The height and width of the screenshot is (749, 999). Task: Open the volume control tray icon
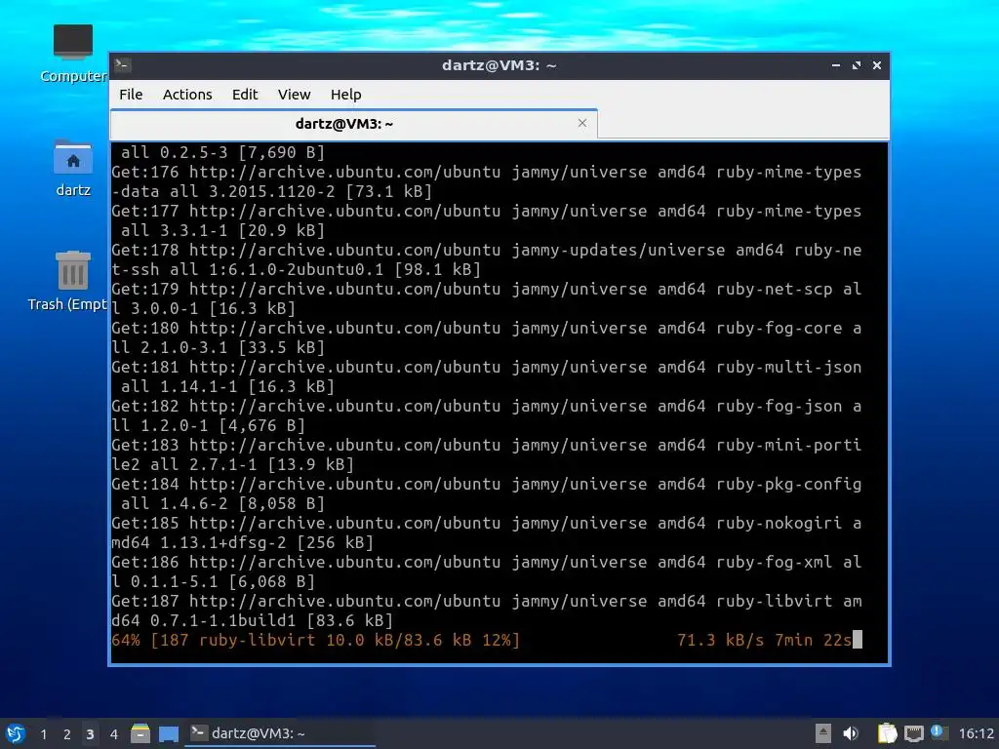point(851,733)
